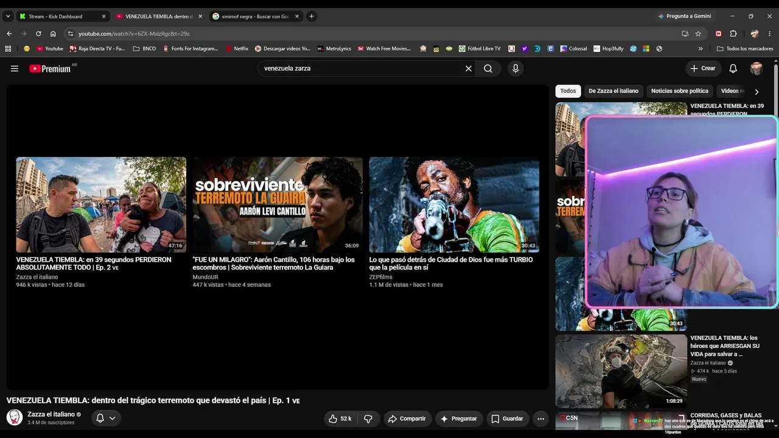Screen dimensions: 779x438
Task: Open the browser home page
Action: click(53, 33)
